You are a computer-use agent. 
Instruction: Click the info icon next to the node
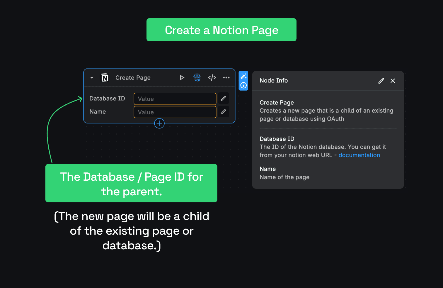243,85
